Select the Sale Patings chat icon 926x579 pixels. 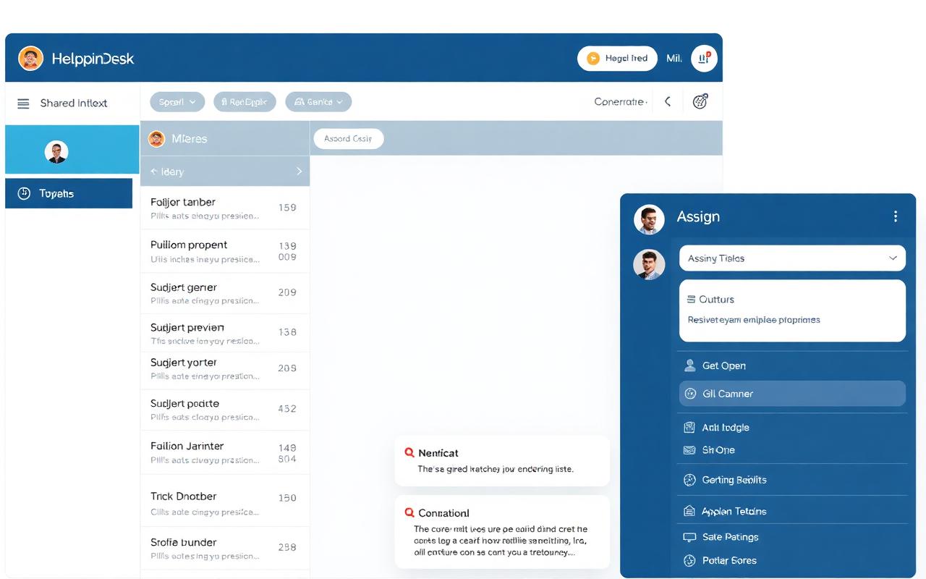point(691,536)
